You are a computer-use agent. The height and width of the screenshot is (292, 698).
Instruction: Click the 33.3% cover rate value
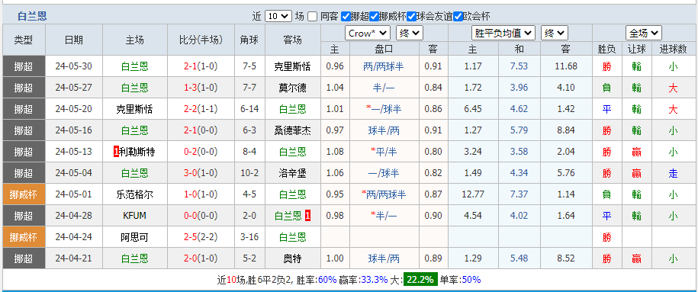pos(374,280)
